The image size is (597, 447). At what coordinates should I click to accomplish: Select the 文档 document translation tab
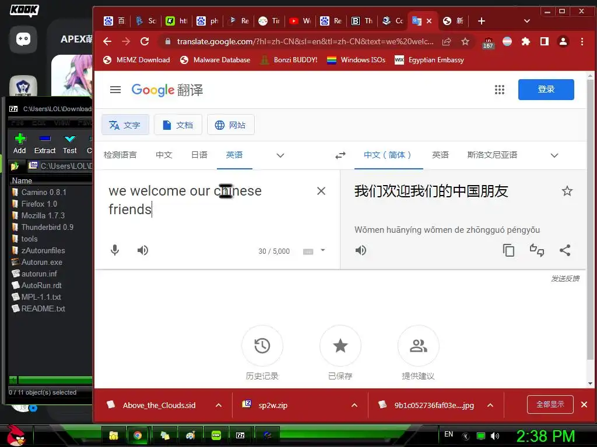pyautogui.click(x=178, y=125)
